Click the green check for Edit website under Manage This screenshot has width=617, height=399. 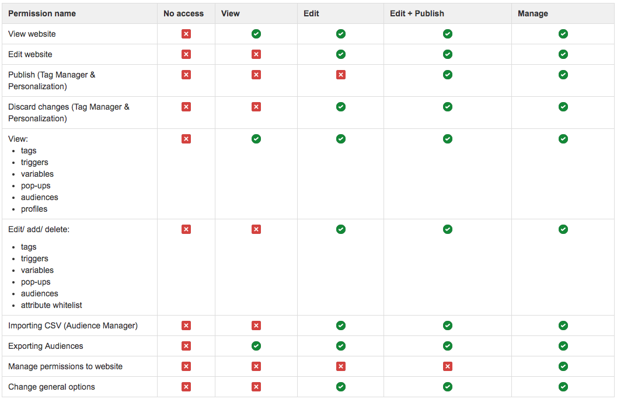click(563, 54)
